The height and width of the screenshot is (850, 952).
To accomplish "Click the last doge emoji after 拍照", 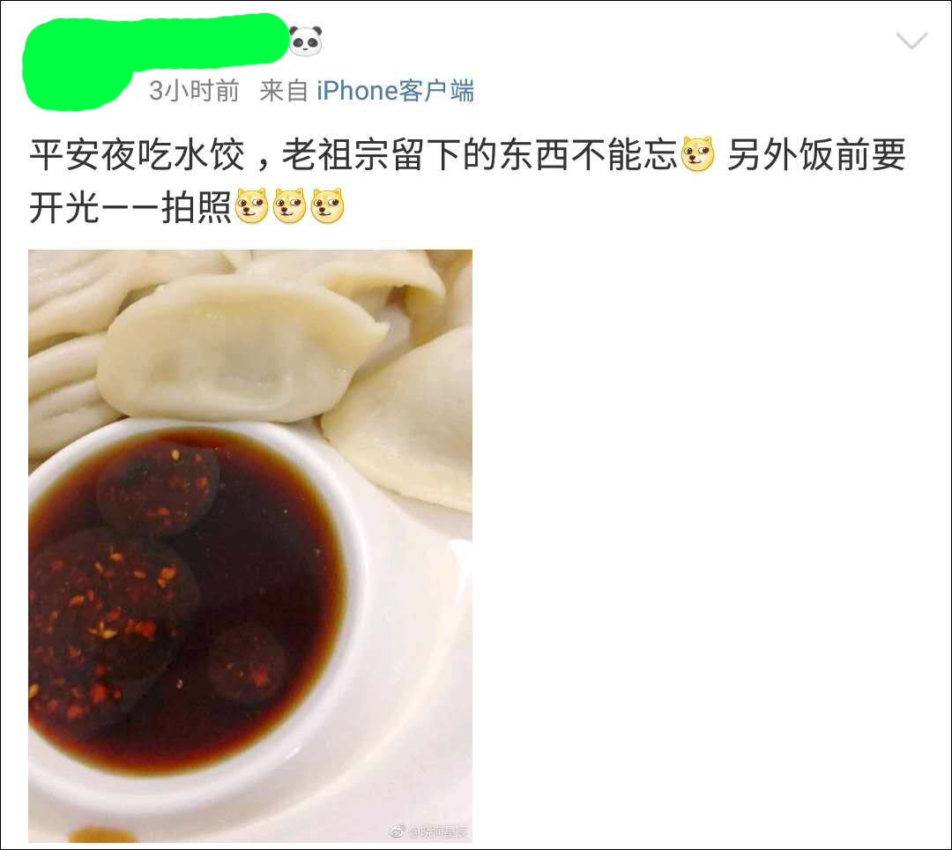I will click(x=327, y=205).
